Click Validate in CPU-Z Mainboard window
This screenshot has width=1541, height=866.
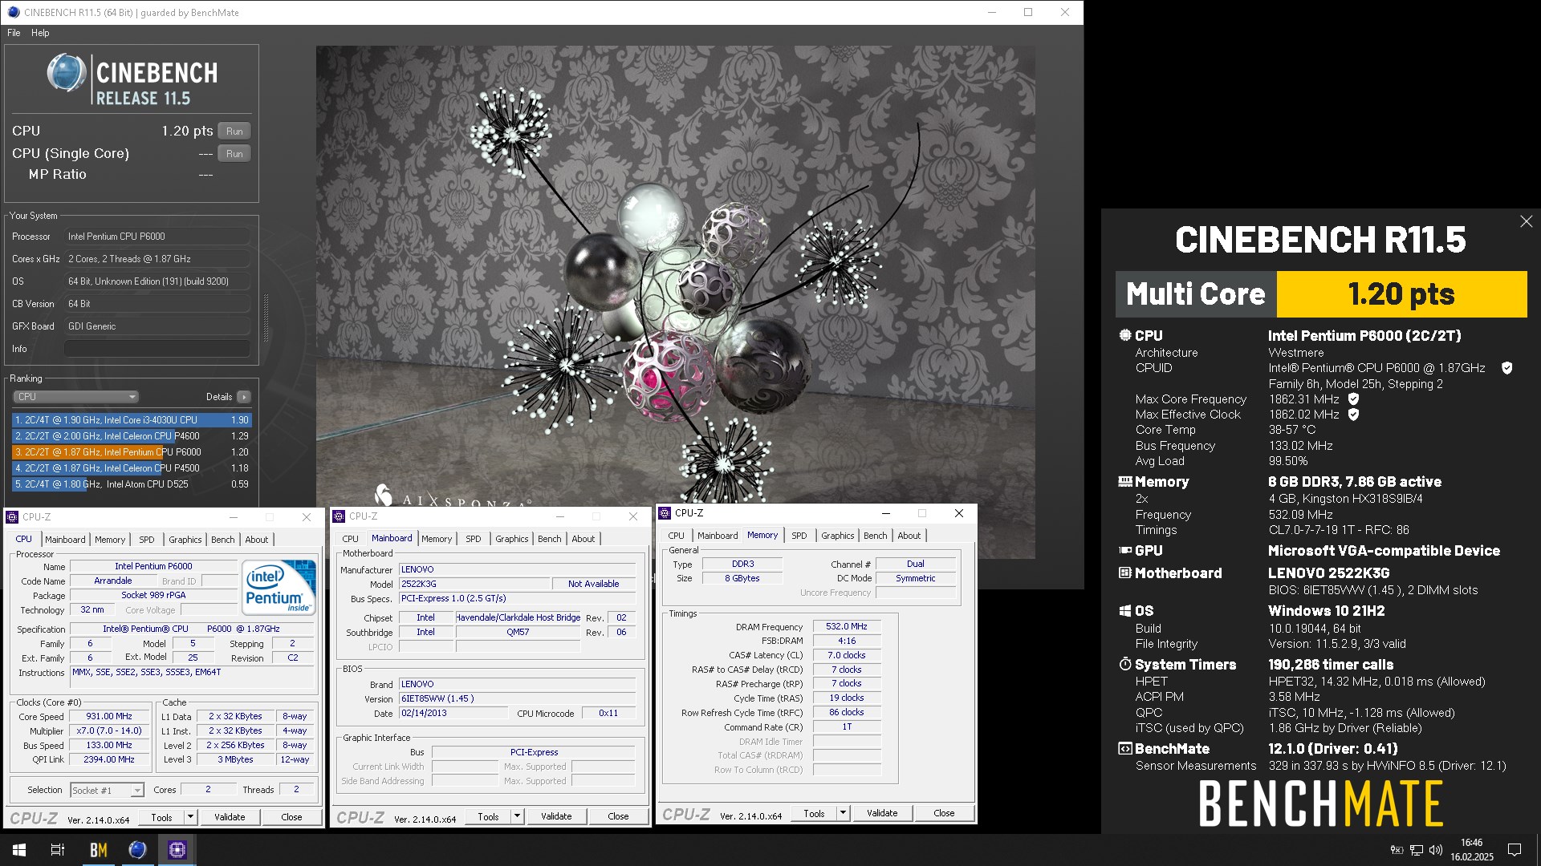(556, 816)
